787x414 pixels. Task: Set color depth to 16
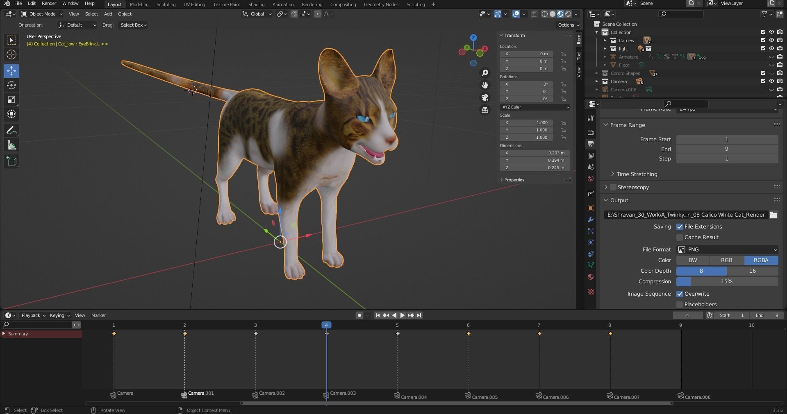[753, 271]
